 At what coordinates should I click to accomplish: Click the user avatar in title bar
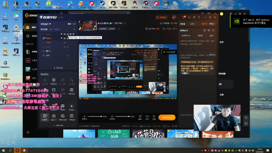tap(174, 17)
